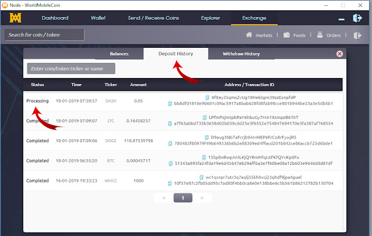Copy the DOGE deposit address icon
The height and width of the screenshot is (236, 372).
pyautogui.click(x=207, y=138)
